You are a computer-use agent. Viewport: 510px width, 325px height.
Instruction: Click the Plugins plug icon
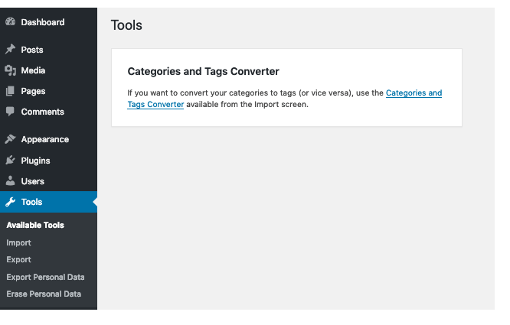(10, 161)
